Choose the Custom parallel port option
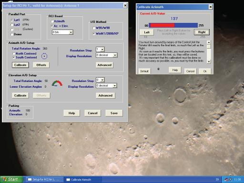 pos(12,30)
